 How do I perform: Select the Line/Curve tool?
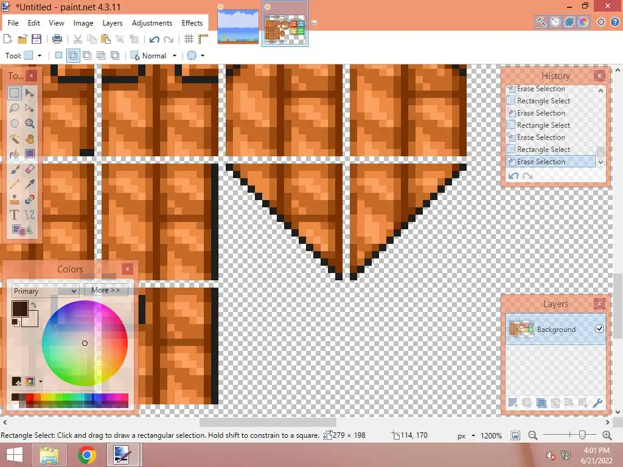(x=30, y=215)
